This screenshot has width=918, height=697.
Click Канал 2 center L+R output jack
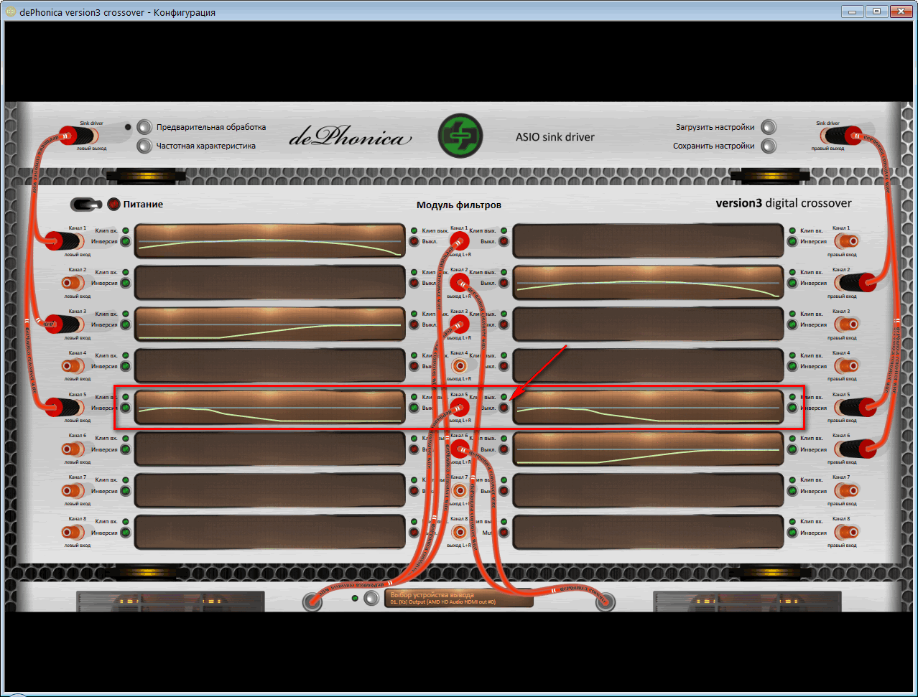pos(460,283)
